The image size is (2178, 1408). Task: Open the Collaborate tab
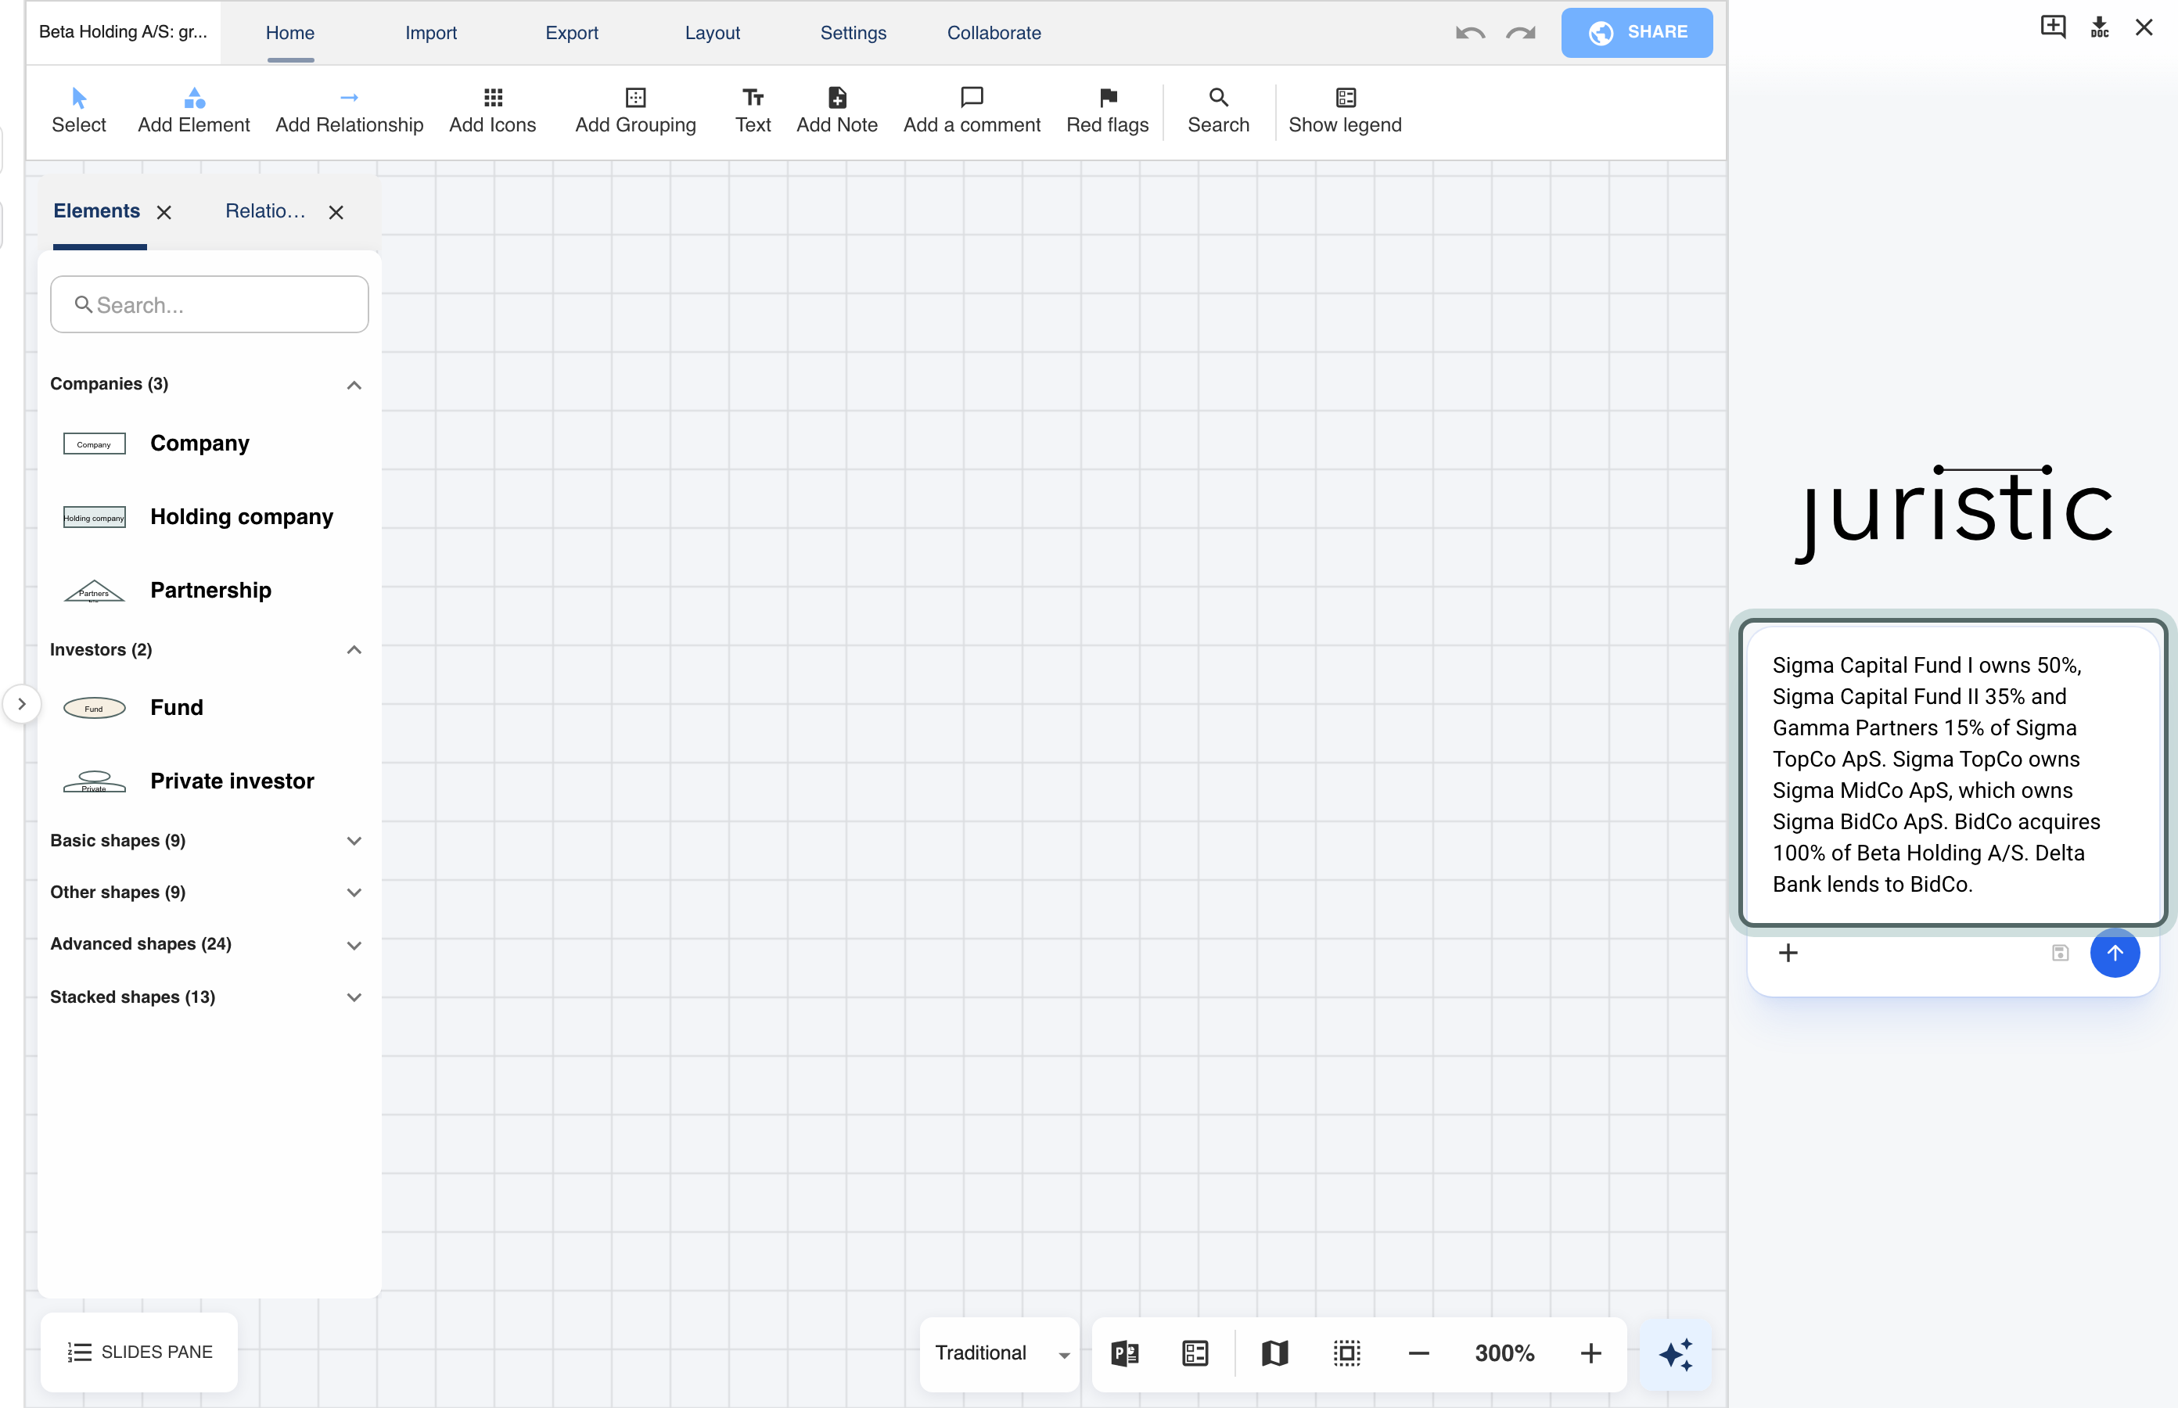pyautogui.click(x=994, y=33)
